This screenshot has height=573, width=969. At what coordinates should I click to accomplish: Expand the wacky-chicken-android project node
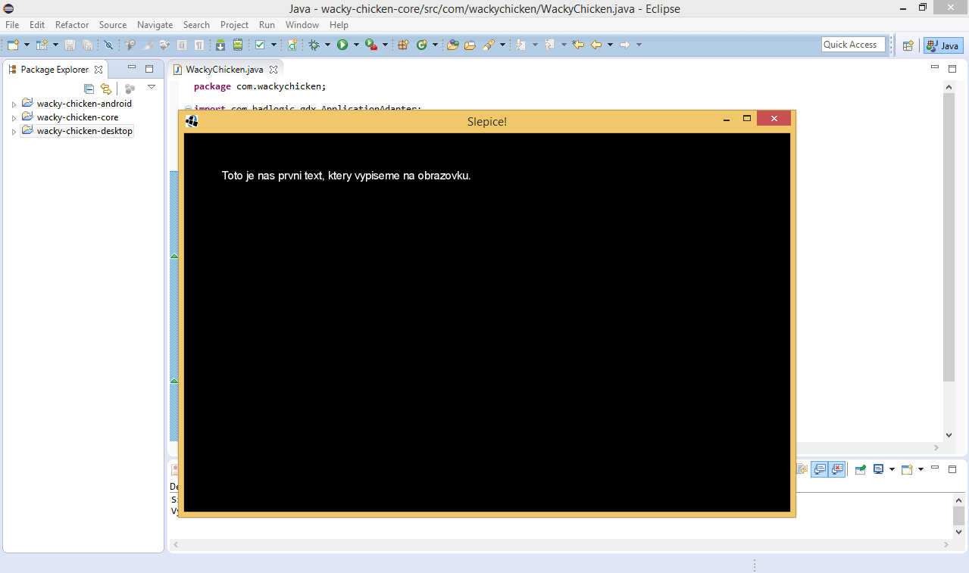coord(14,104)
